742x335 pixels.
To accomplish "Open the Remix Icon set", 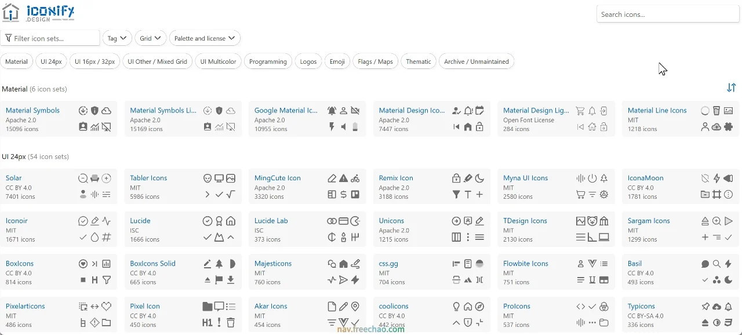I will pyautogui.click(x=396, y=178).
